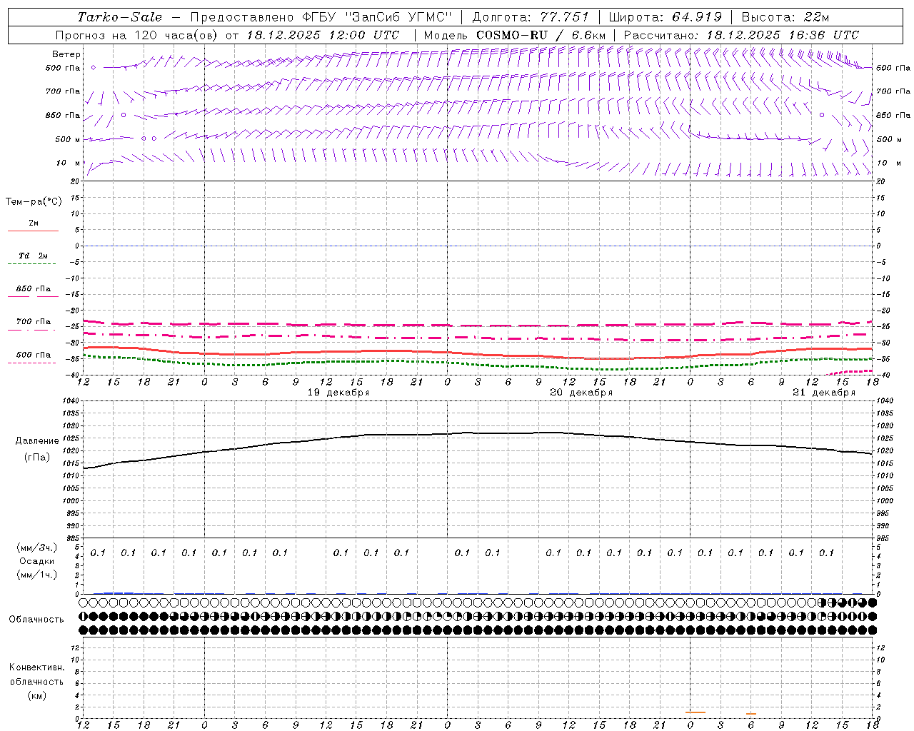914x731 pixels.
Task: Click the 'Рассчитано: 18.12.2025 16:36 UTC' timestamp
Action: 741,35
